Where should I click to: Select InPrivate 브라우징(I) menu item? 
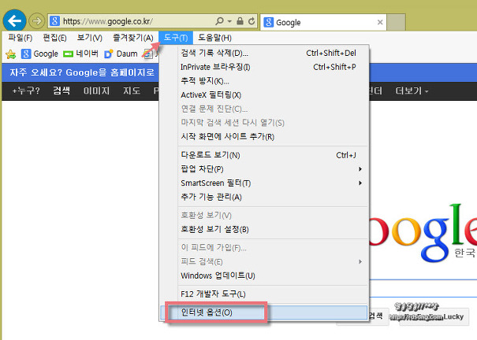coord(215,67)
